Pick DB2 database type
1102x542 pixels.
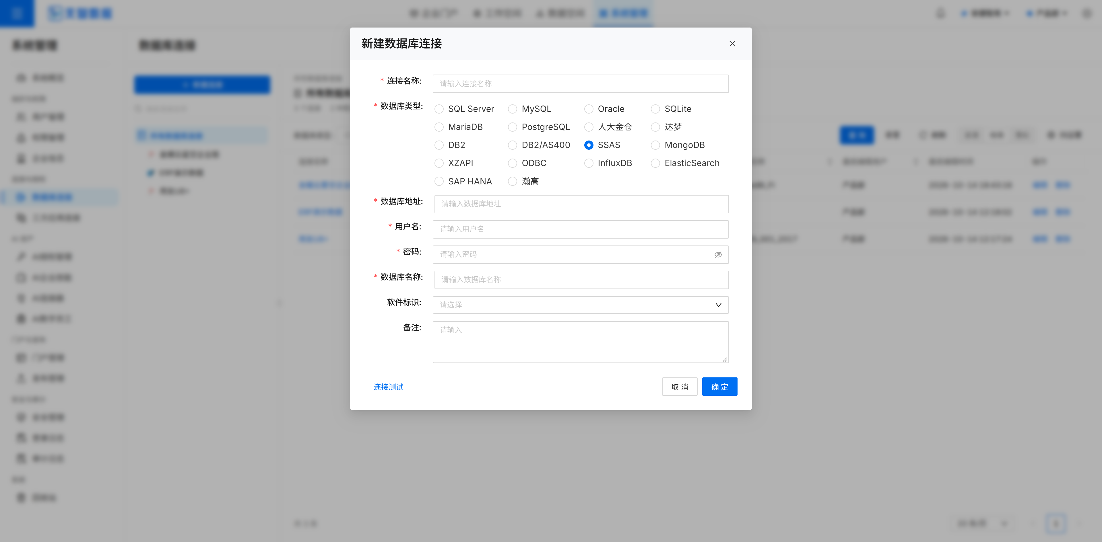(439, 145)
